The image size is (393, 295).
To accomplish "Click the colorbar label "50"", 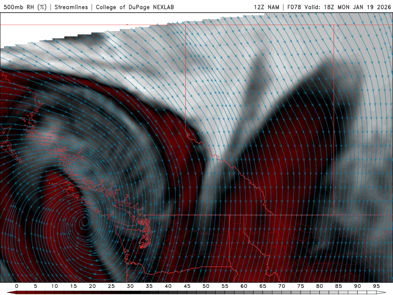I will tap(206, 286).
